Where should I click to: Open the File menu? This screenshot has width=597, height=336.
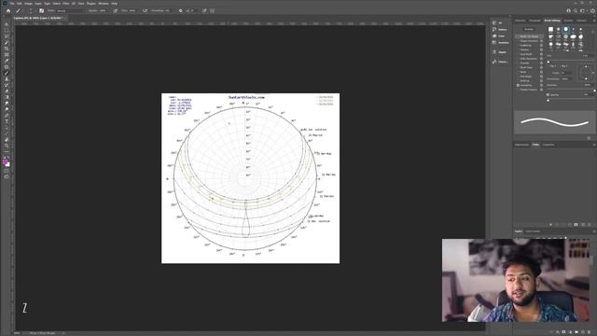click(12, 4)
